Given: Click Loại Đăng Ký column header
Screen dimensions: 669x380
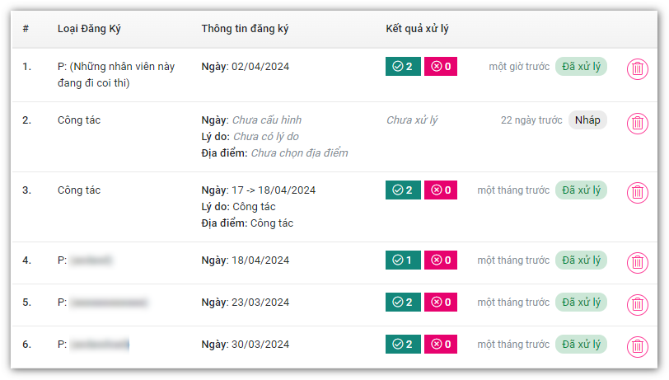Looking at the screenshot, I should pyautogui.click(x=89, y=29).
